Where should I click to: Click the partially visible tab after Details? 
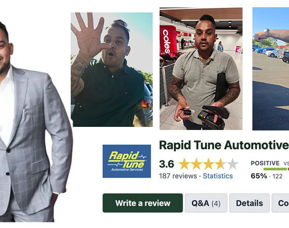280,203
